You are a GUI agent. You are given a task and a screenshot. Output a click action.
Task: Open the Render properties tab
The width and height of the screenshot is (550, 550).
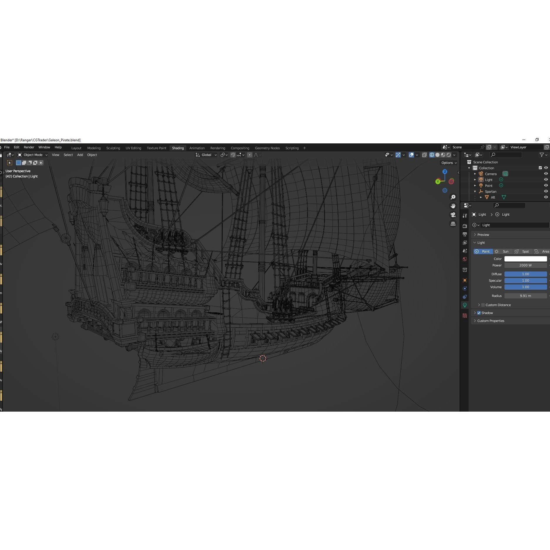[x=465, y=226]
